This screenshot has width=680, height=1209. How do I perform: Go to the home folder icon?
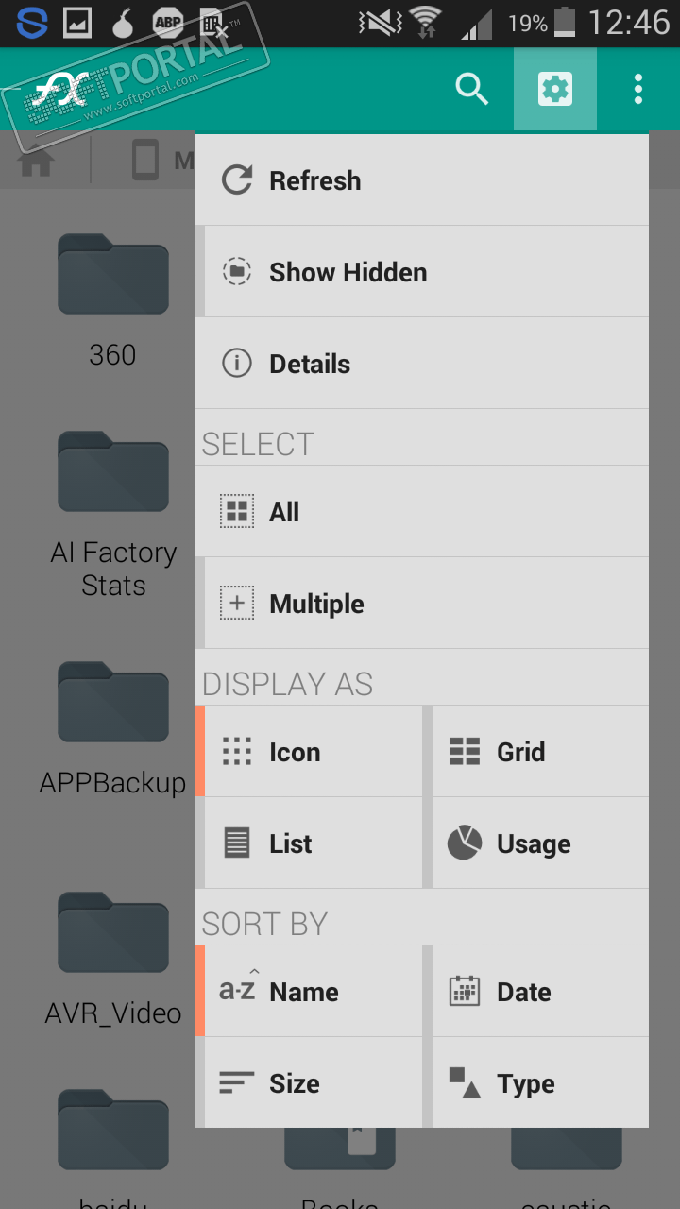(x=36, y=162)
